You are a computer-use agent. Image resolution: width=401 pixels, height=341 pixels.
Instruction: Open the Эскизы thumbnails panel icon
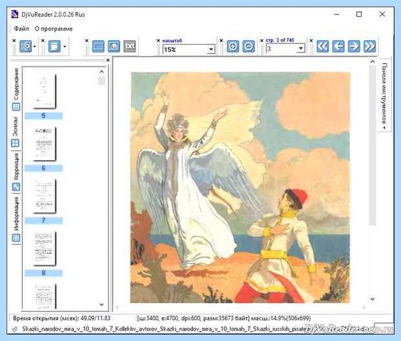click(x=15, y=143)
